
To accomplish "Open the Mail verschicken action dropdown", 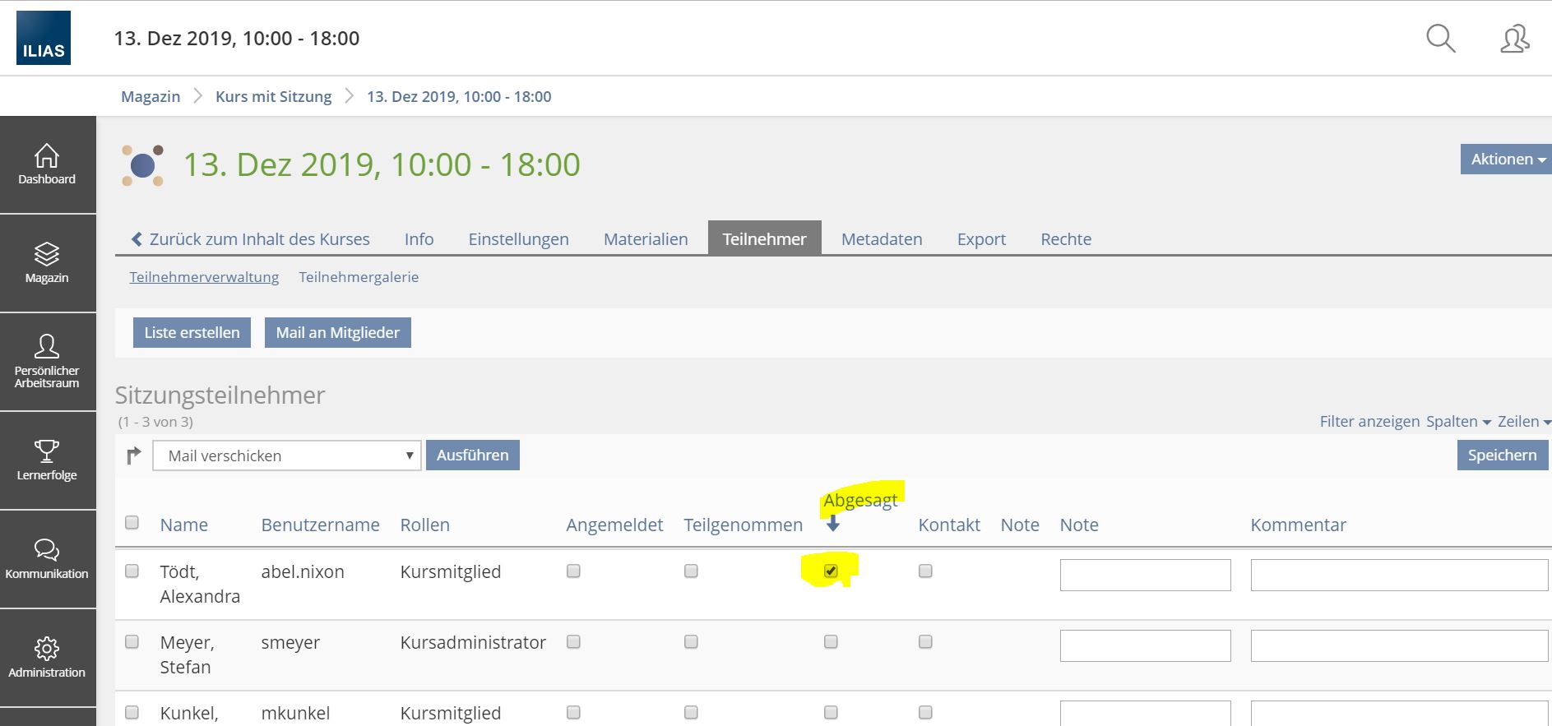I will 286,455.
